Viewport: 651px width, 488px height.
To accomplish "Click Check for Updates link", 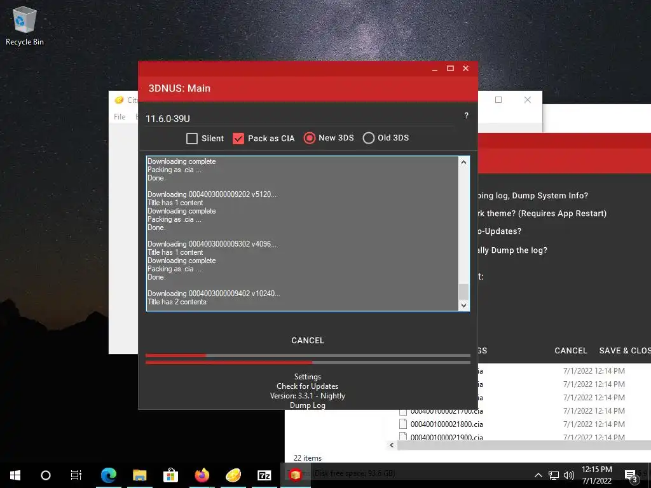I will tap(308, 386).
